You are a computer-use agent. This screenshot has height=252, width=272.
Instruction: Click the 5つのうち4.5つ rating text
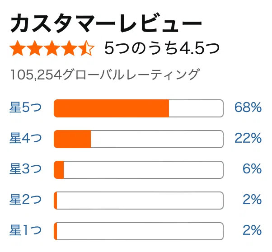pyautogui.click(x=162, y=48)
